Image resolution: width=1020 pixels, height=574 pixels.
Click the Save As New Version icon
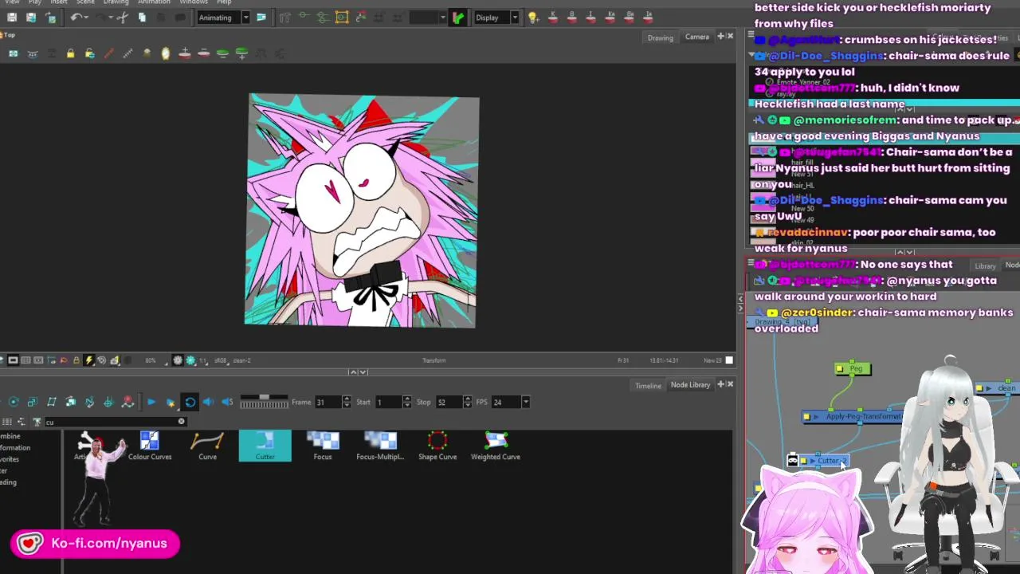coord(31,18)
